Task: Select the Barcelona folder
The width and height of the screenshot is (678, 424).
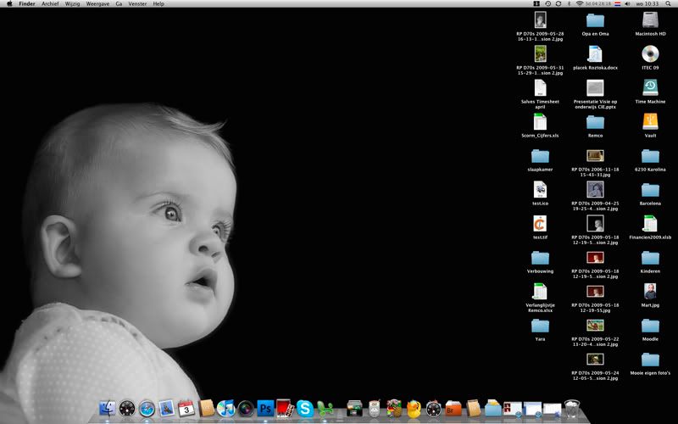Action: point(650,190)
